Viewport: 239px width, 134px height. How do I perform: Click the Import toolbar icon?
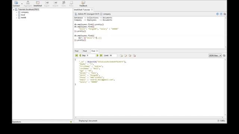(x=55, y=4)
